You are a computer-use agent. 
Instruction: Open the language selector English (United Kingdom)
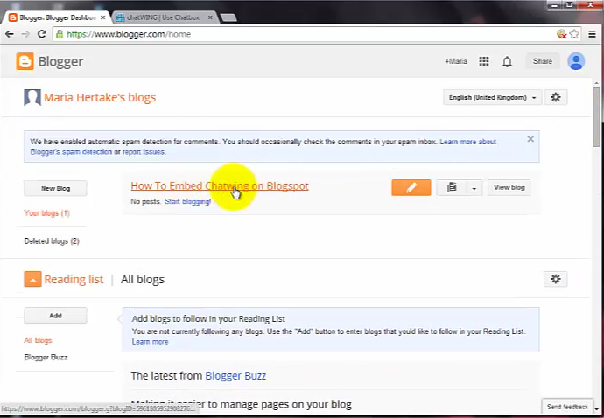pos(492,97)
